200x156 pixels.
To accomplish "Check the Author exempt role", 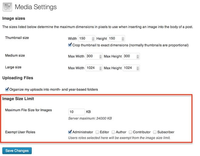I will (113, 132).
